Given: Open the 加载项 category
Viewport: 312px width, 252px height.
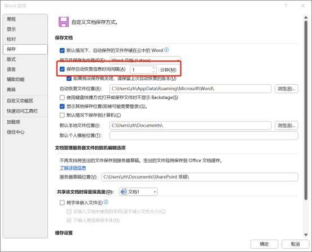Looking at the screenshot, I should point(25,122).
